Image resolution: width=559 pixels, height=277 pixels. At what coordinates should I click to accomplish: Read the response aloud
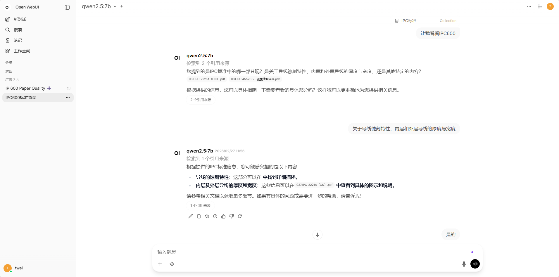pos(207,216)
